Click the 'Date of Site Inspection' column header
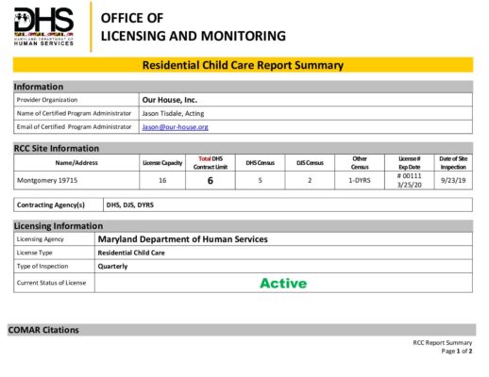489x377 pixels. pos(453,163)
